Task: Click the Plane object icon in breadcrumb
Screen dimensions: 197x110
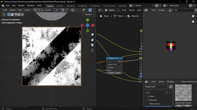Action: (x=101, y=16)
